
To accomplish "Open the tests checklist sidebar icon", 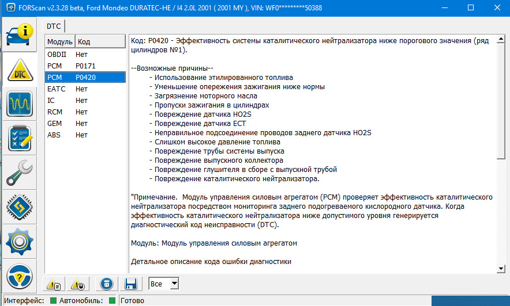I will click(20, 139).
